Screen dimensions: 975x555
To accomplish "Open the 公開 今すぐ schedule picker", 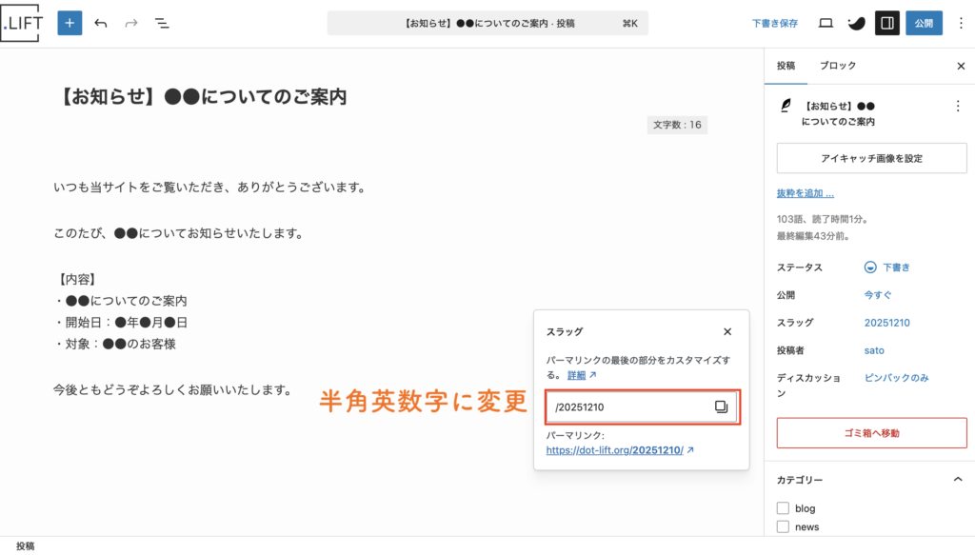I will (x=877, y=295).
